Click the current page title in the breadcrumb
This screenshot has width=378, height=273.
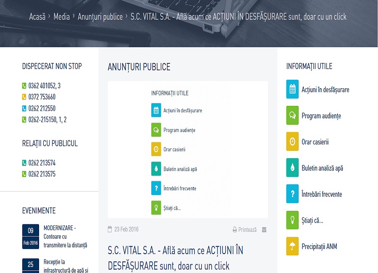(239, 17)
